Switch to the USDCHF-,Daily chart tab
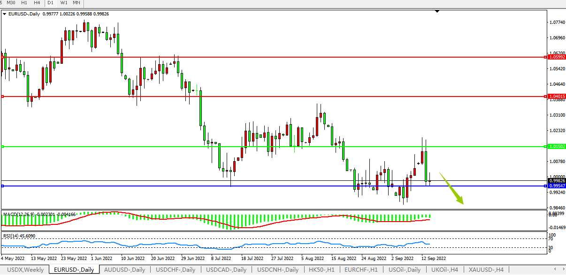566x275 pixels. pos(176,269)
